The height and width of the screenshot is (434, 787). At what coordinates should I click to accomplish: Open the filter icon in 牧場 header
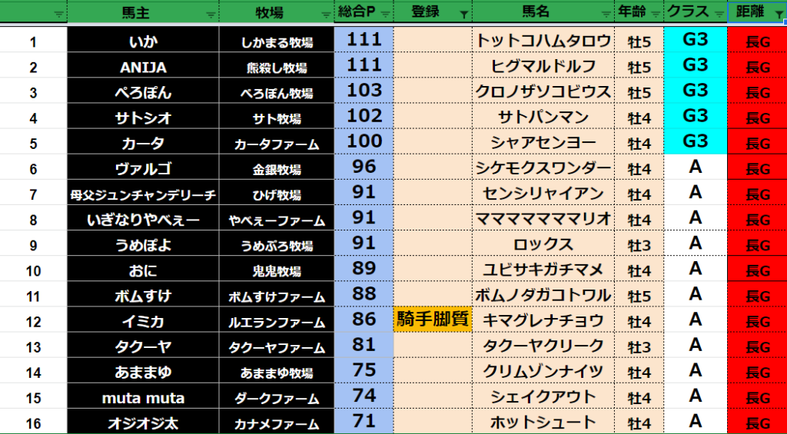pyautogui.click(x=327, y=14)
